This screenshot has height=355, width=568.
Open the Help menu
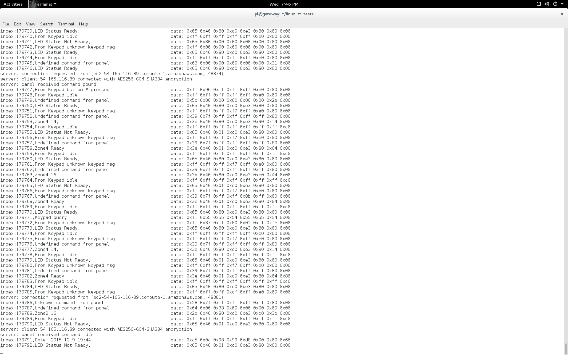point(83,24)
